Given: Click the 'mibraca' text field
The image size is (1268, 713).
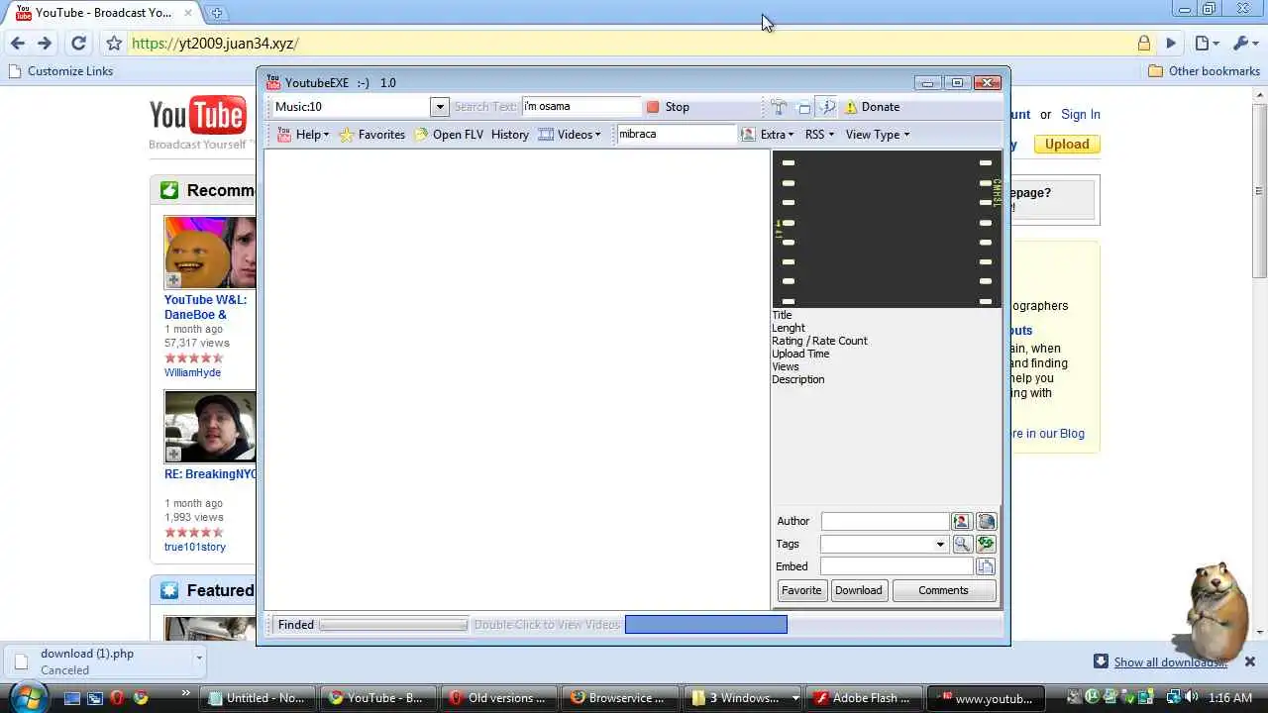Looking at the screenshot, I should tap(677, 134).
